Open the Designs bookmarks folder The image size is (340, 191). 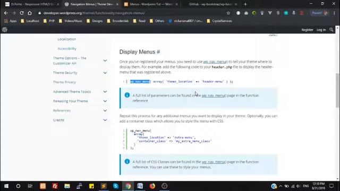click(x=95, y=21)
